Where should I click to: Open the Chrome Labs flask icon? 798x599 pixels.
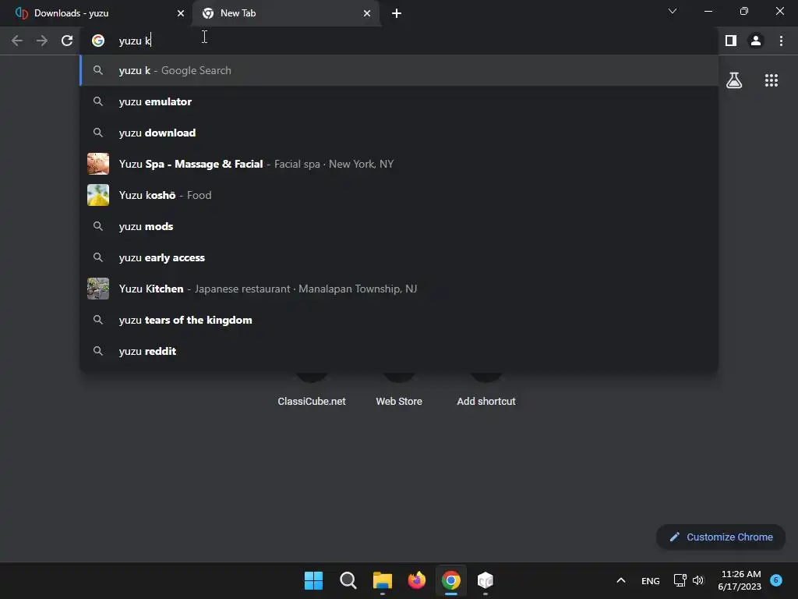click(734, 80)
